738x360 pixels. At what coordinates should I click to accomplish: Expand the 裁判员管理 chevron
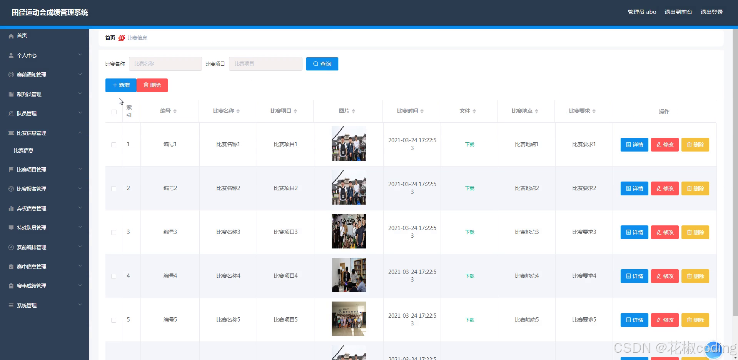pyautogui.click(x=80, y=94)
